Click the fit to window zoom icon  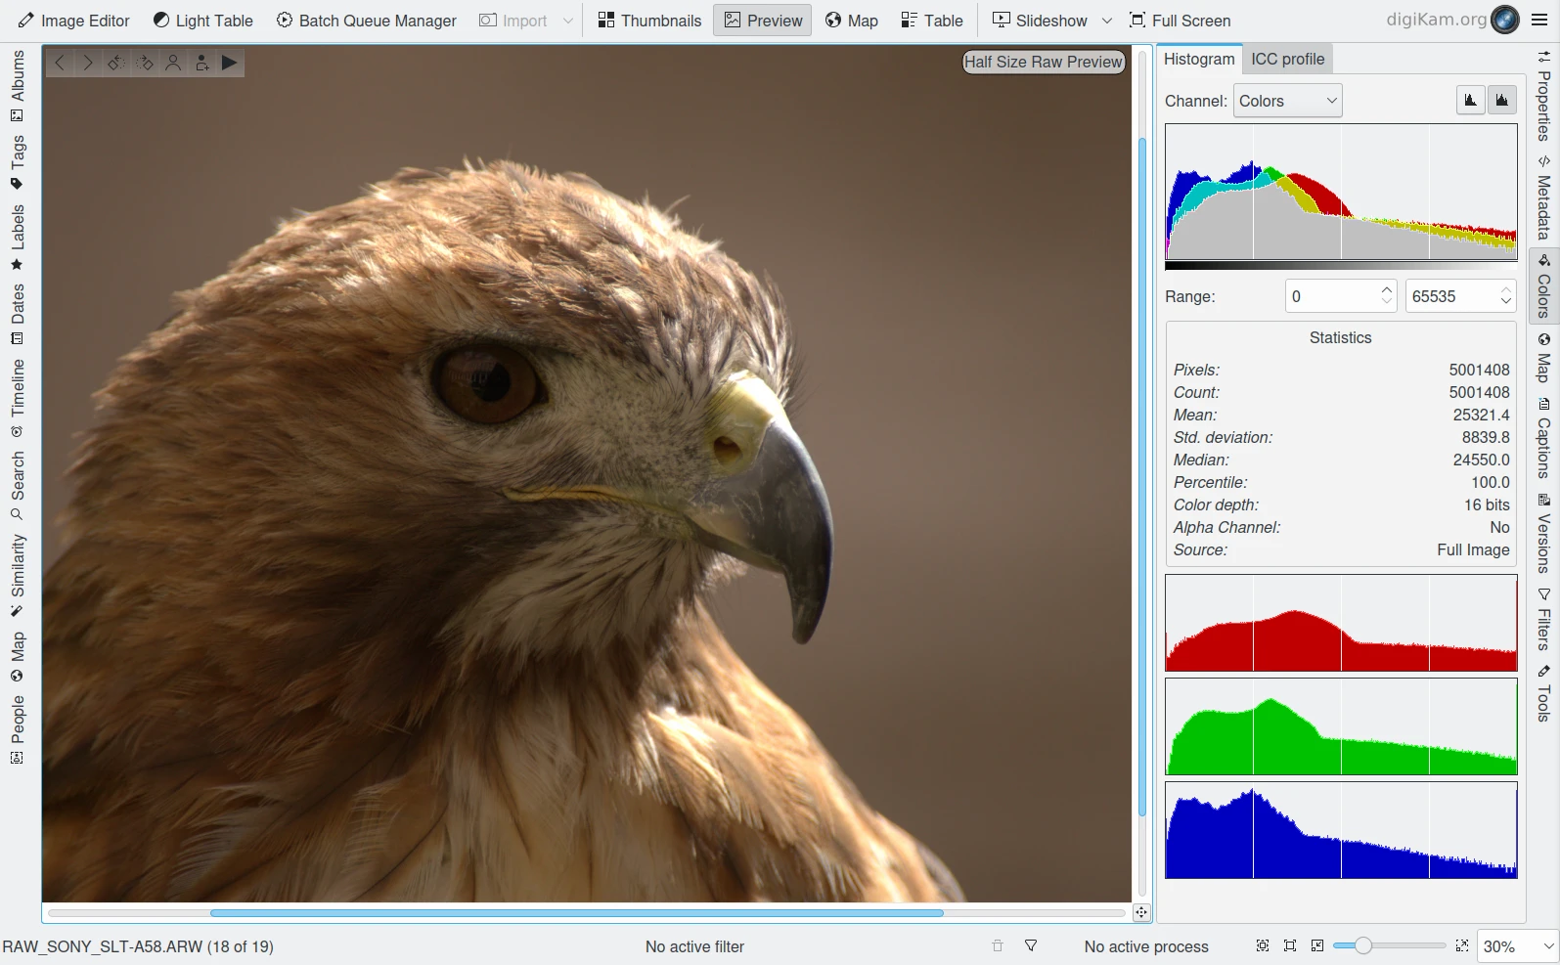point(1263,945)
